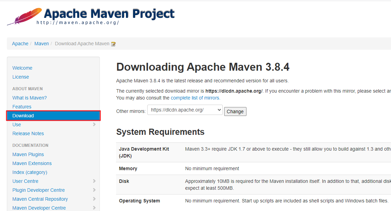Viewport: 391px width, 211px height.
Task: Click the Memory row label
Action: [x=128, y=169]
